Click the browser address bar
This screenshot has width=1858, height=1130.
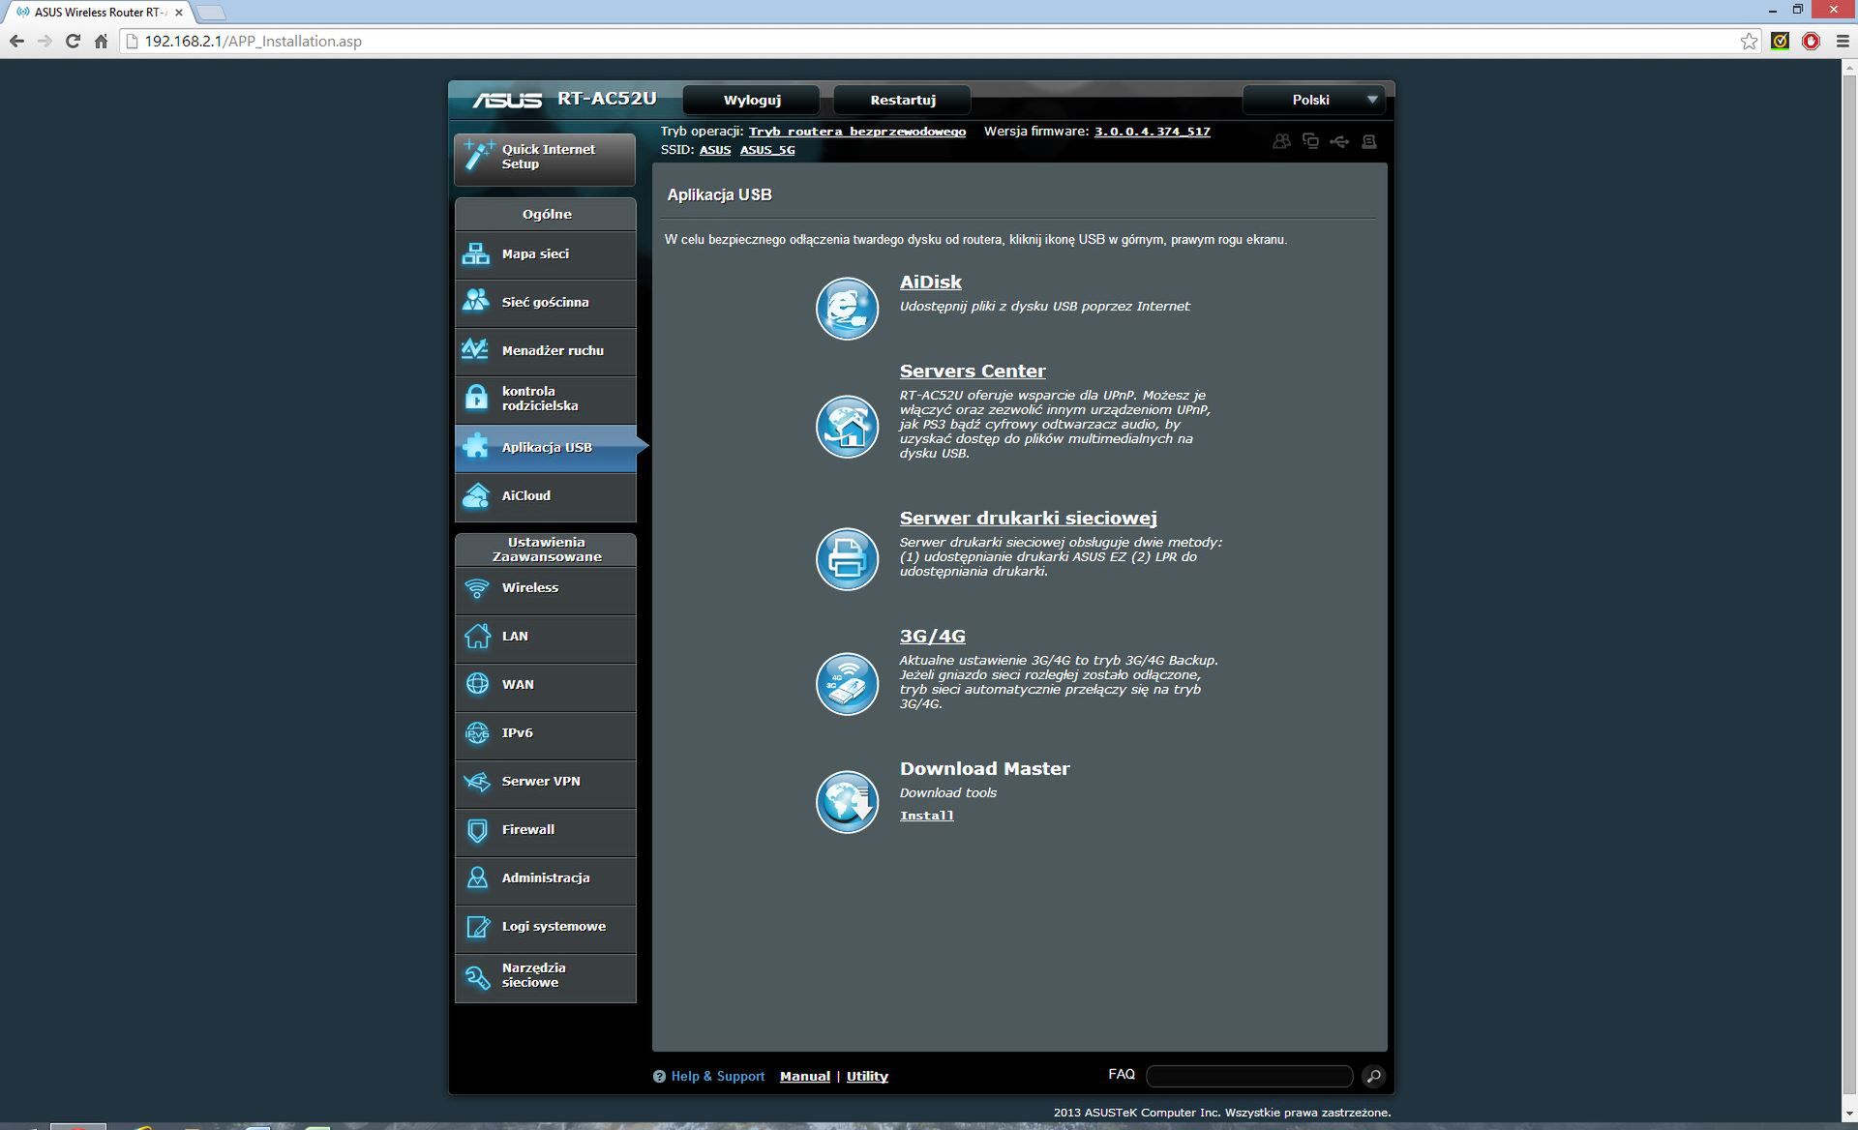[x=929, y=41]
